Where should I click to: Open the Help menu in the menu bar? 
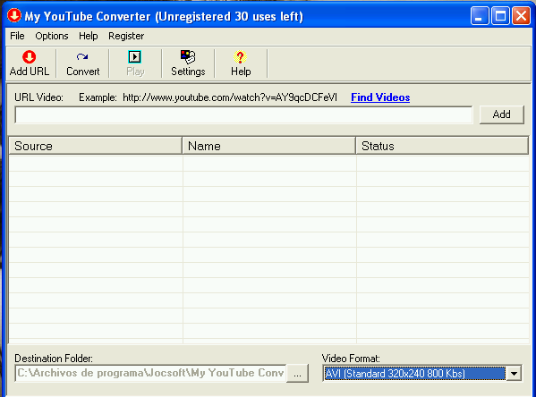(89, 36)
